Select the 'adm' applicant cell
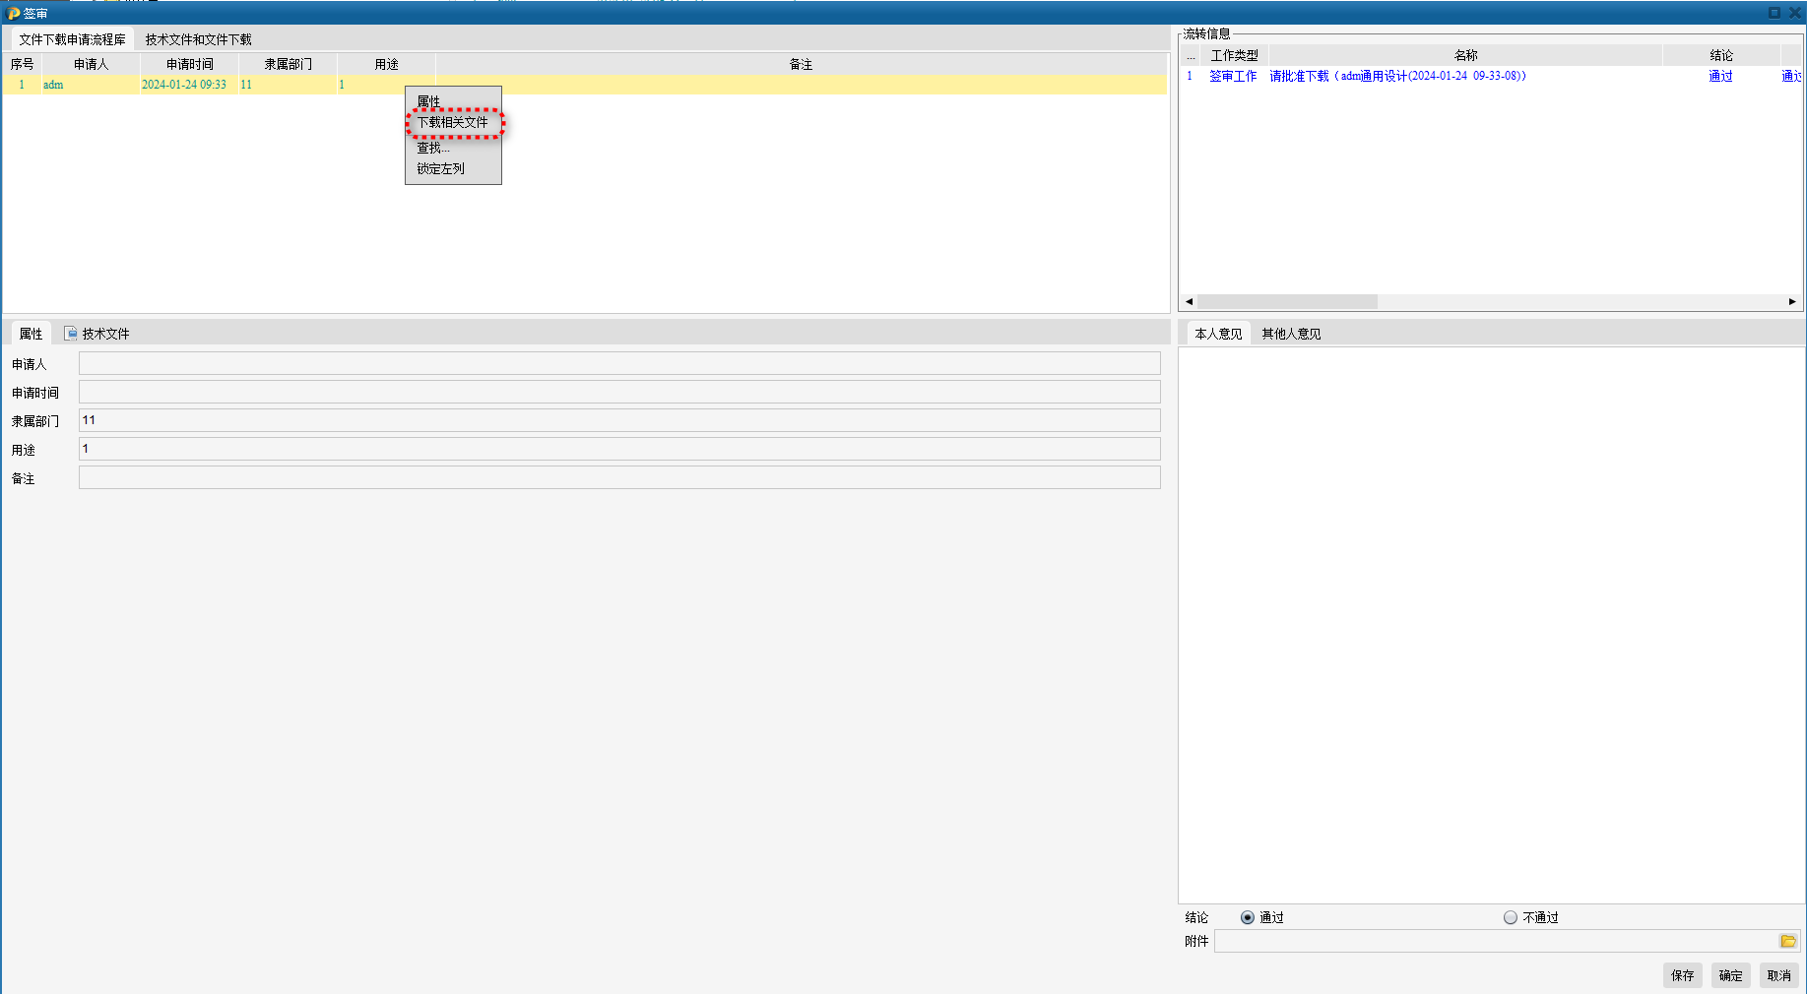The height and width of the screenshot is (994, 1807). (x=91, y=85)
